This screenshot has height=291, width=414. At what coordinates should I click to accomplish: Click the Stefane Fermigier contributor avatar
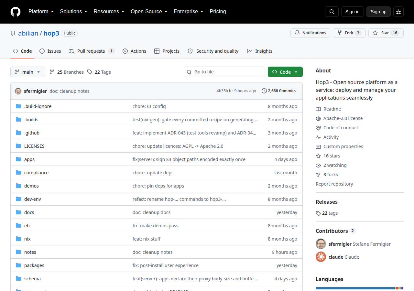coord(321,244)
